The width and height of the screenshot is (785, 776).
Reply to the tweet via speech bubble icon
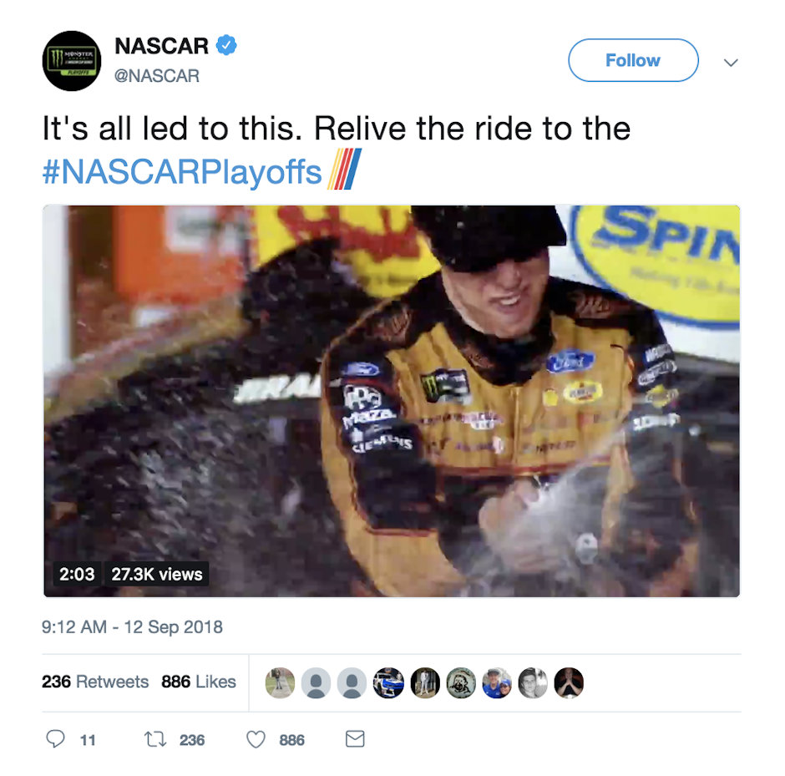click(x=56, y=739)
